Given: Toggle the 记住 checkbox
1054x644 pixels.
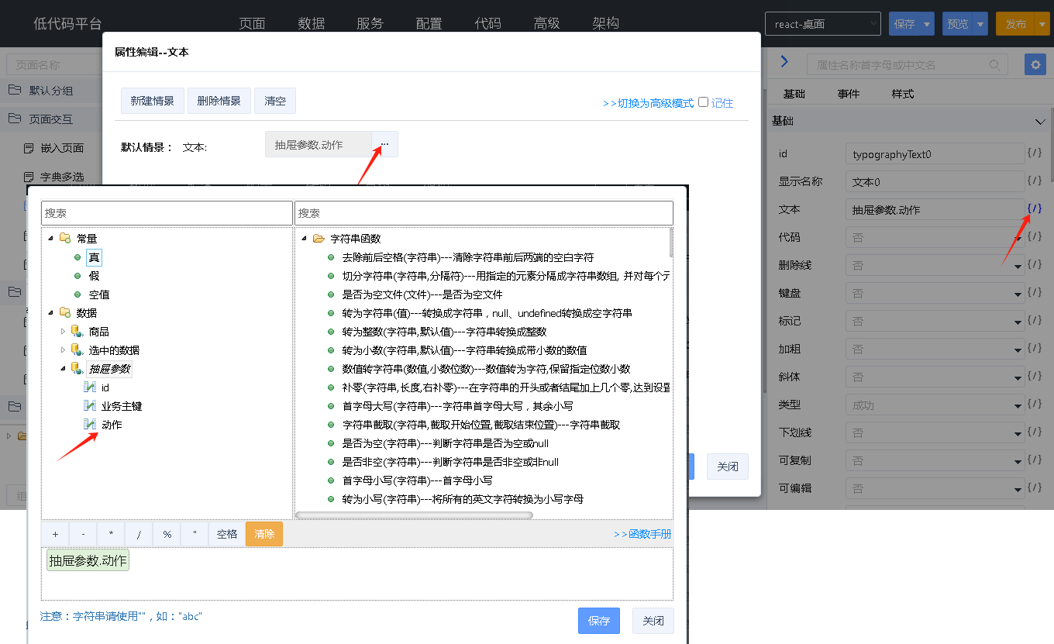Looking at the screenshot, I should click(x=704, y=102).
